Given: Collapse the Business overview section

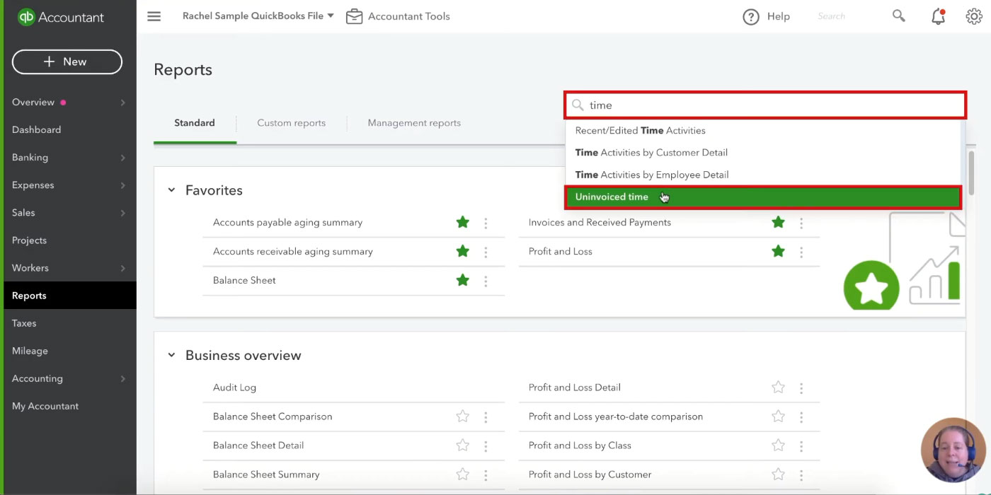Looking at the screenshot, I should point(171,355).
